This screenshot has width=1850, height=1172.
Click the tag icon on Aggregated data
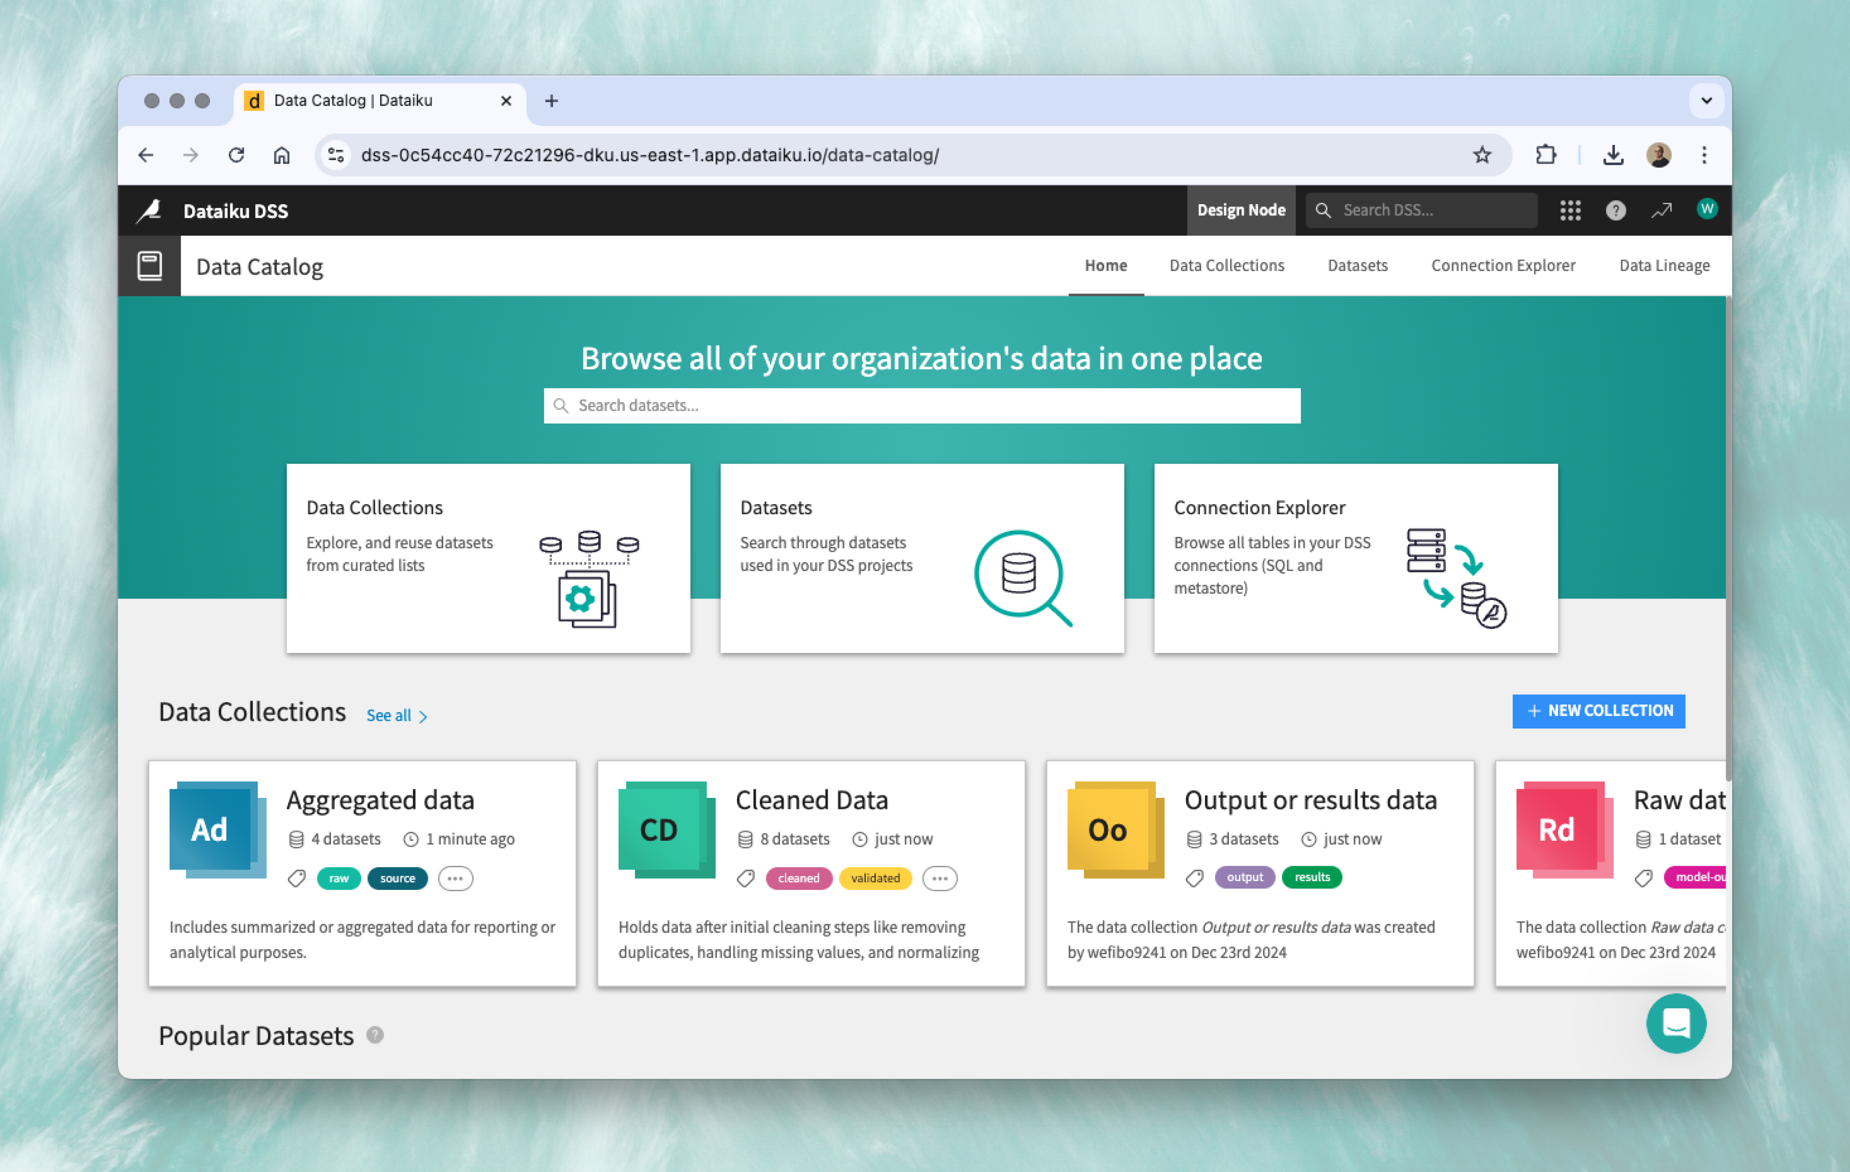[297, 878]
